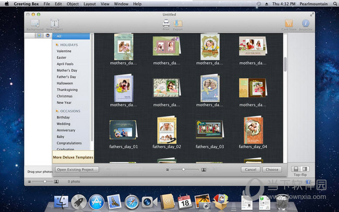
Task: Open the Greeting Box app icon in dock
Action: point(220,202)
